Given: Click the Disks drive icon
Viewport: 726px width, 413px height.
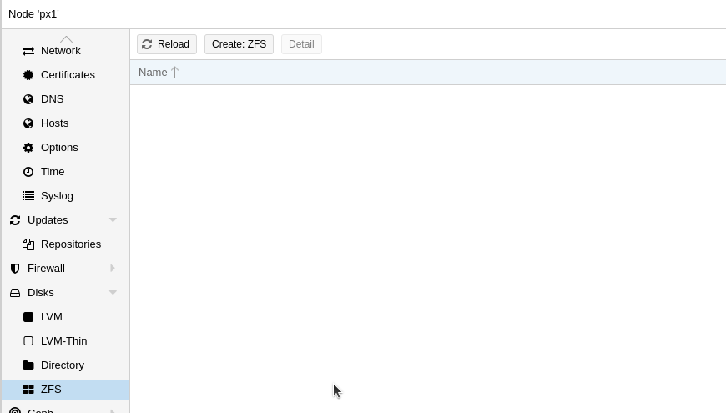Looking at the screenshot, I should [x=15, y=293].
